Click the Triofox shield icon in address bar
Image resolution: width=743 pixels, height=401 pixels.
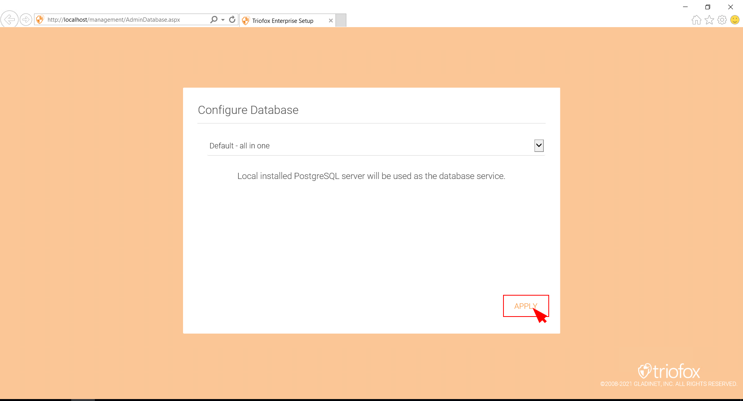(40, 19)
